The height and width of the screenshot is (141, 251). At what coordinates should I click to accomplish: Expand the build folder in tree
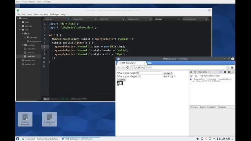click(20, 22)
